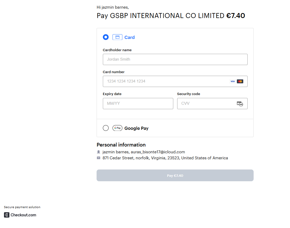Click the Visa logo in card number field

coord(232,81)
